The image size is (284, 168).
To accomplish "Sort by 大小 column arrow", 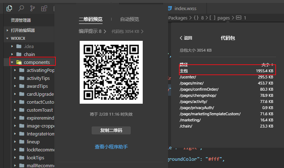I will pyautogui.click(x=272, y=64).
